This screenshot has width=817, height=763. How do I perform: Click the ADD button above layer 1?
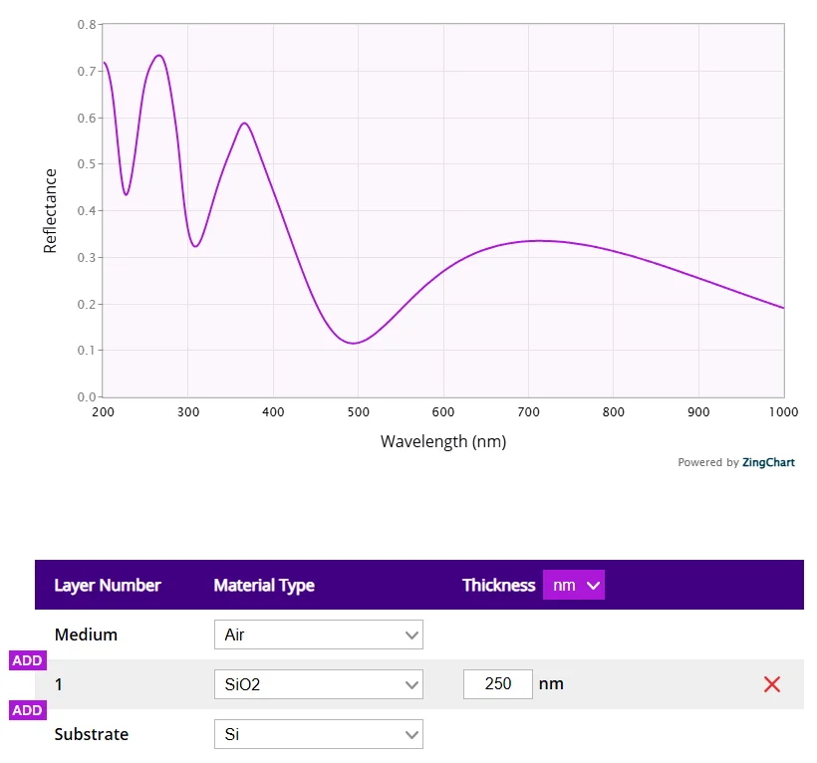(27, 660)
